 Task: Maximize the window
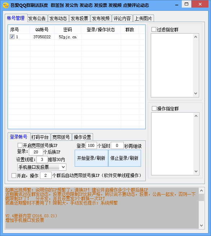(x=186, y=4)
